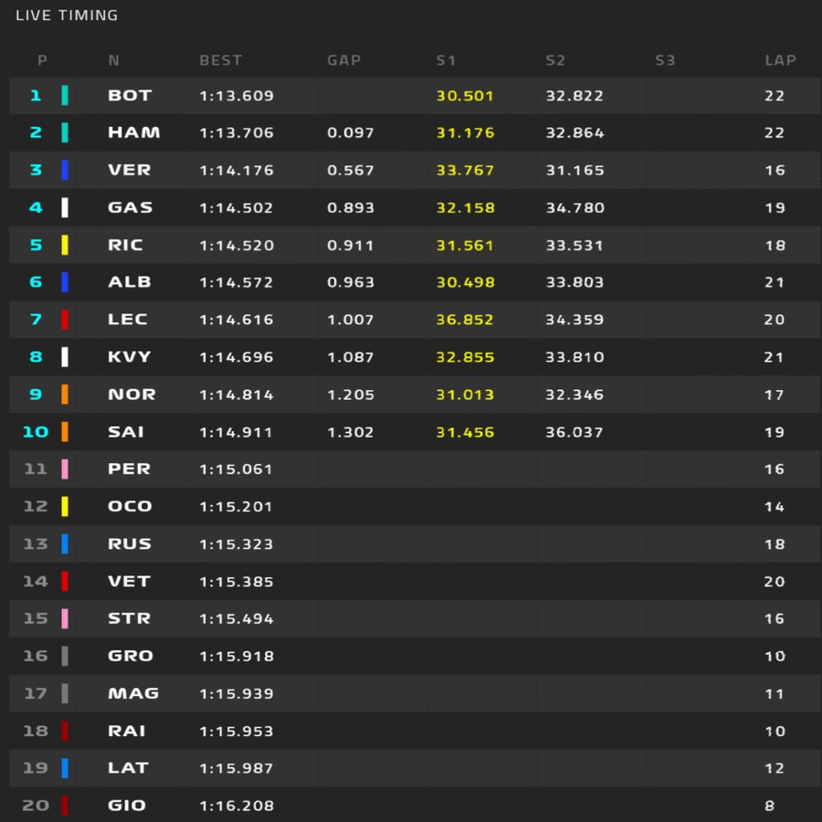
Task: Click the GAP column header
Action: pyautogui.click(x=344, y=60)
